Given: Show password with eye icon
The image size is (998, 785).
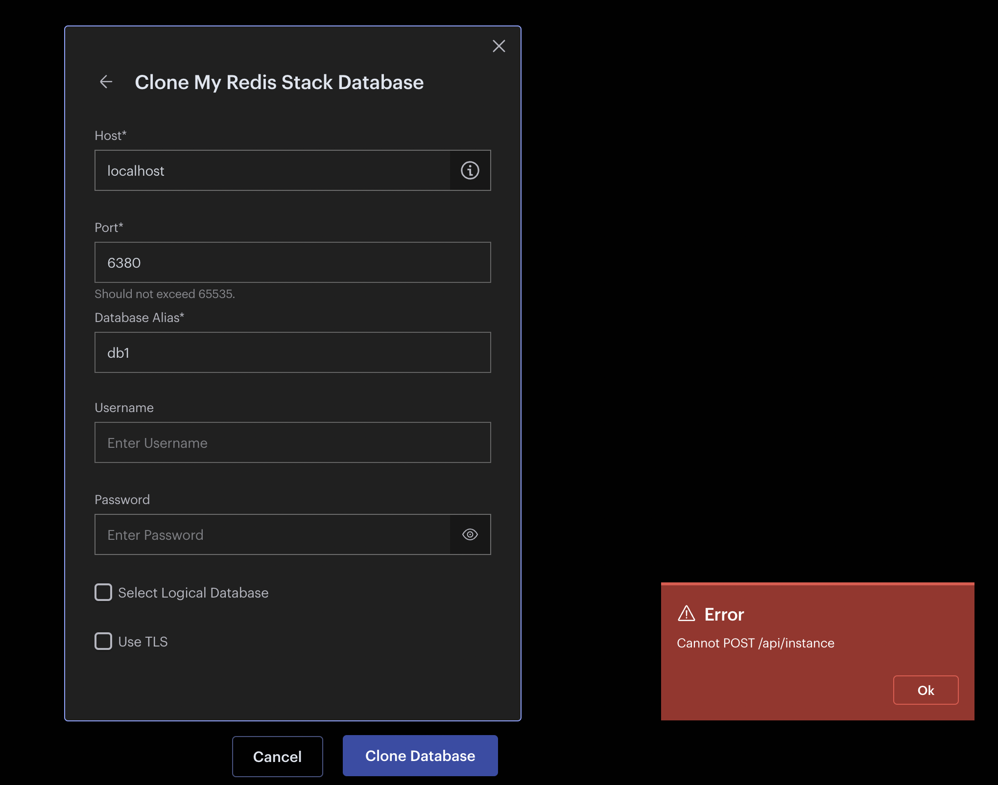Looking at the screenshot, I should 470,534.
